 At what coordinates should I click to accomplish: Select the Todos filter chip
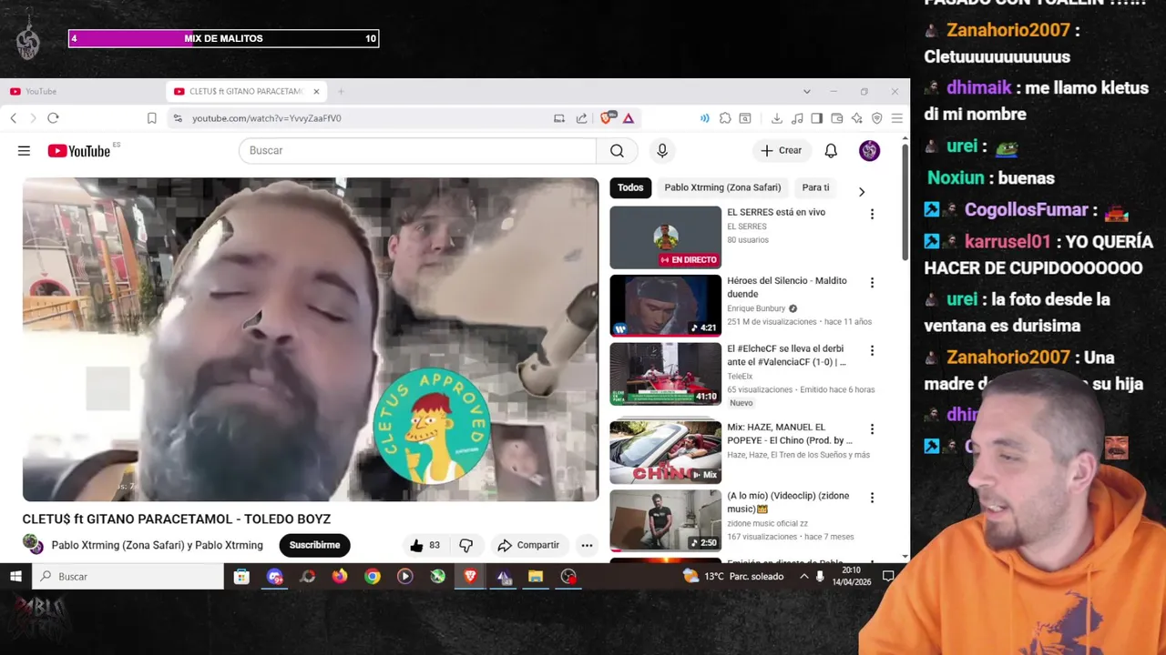(x=630, y=187)
